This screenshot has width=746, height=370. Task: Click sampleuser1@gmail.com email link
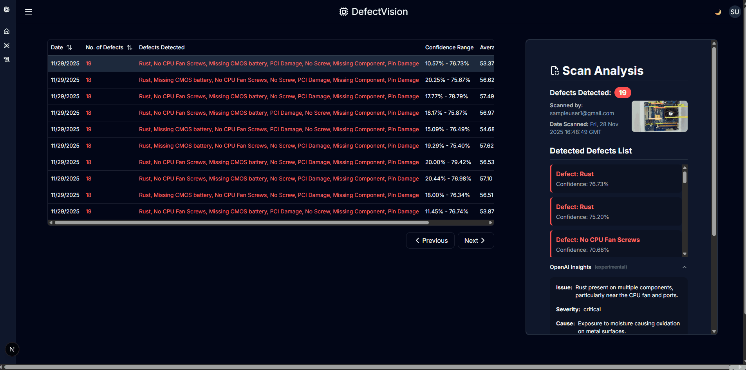coord(582,113)
